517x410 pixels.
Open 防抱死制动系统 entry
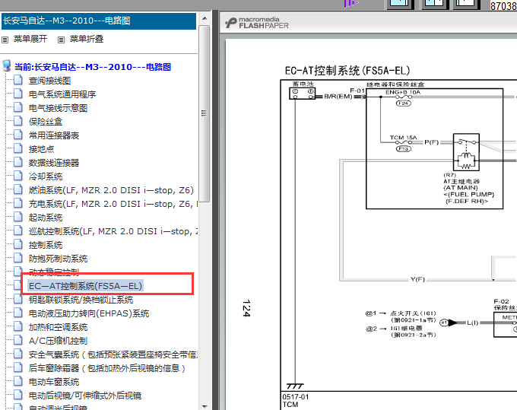click(x=58, y=259)
